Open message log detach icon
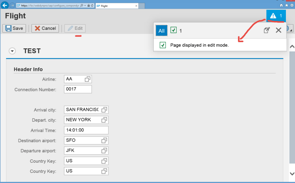The image size is (295, 183). coord(267,30)
